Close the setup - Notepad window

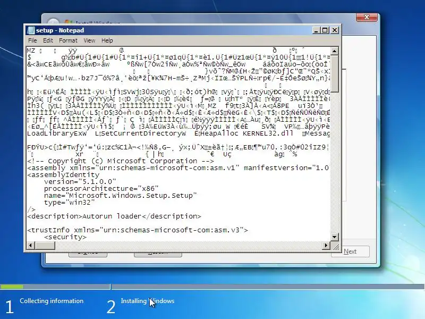pos(335,30)
